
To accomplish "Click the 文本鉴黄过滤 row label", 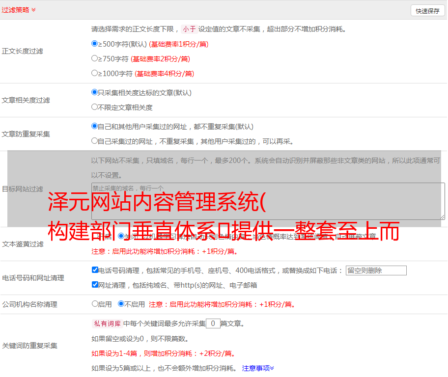I will pyautogui.click(x=23, y=244).
